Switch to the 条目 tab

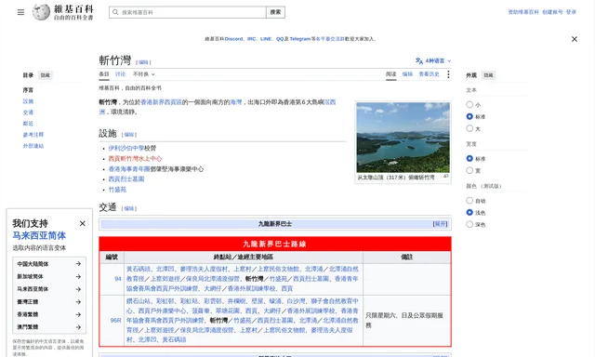click(104, 74)
